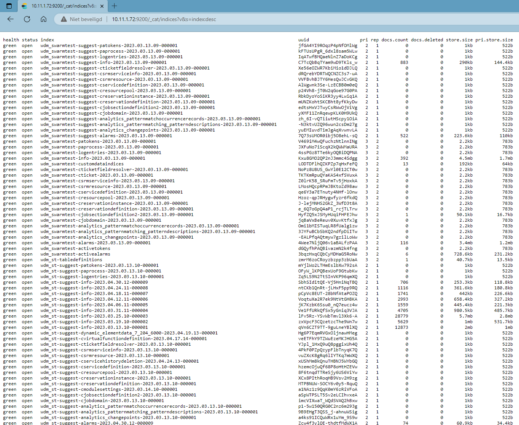Click the 'Niet beveiligd' security label
519x425 pixels.
[x=86, y=19]
